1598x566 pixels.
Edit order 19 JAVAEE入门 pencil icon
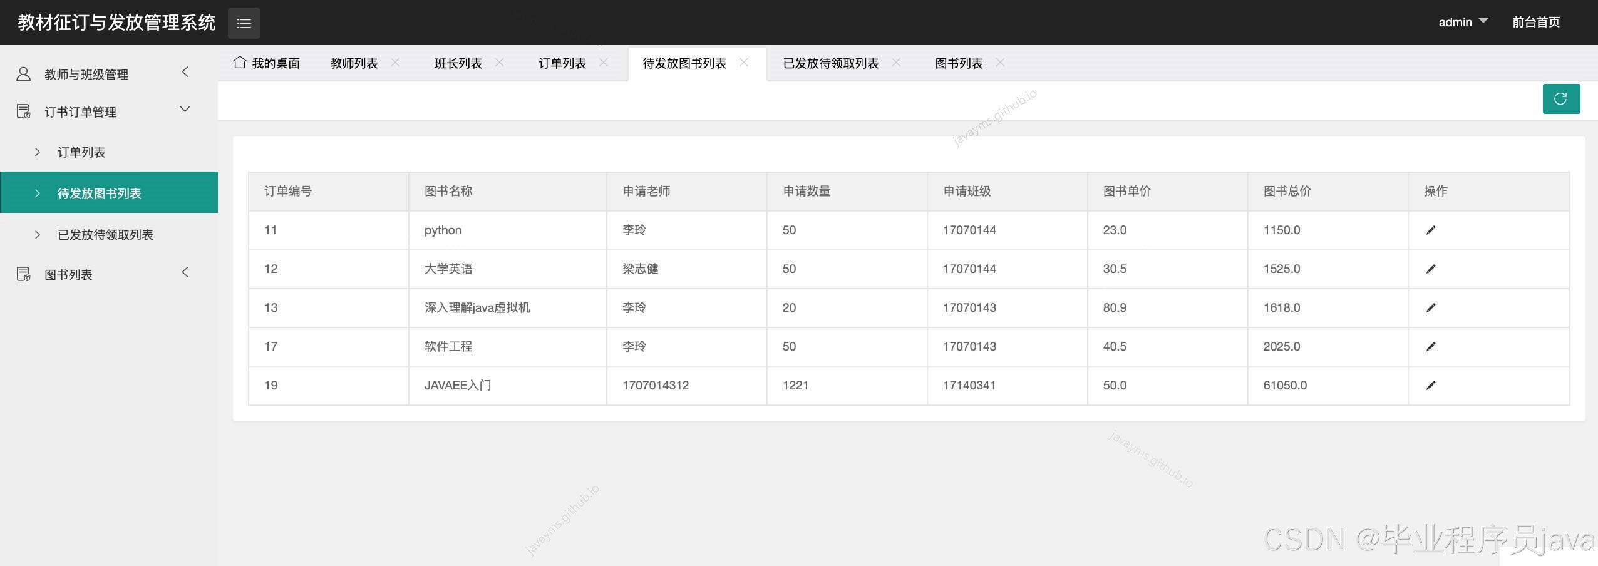pyautogui.click(x=1431, y=386)
